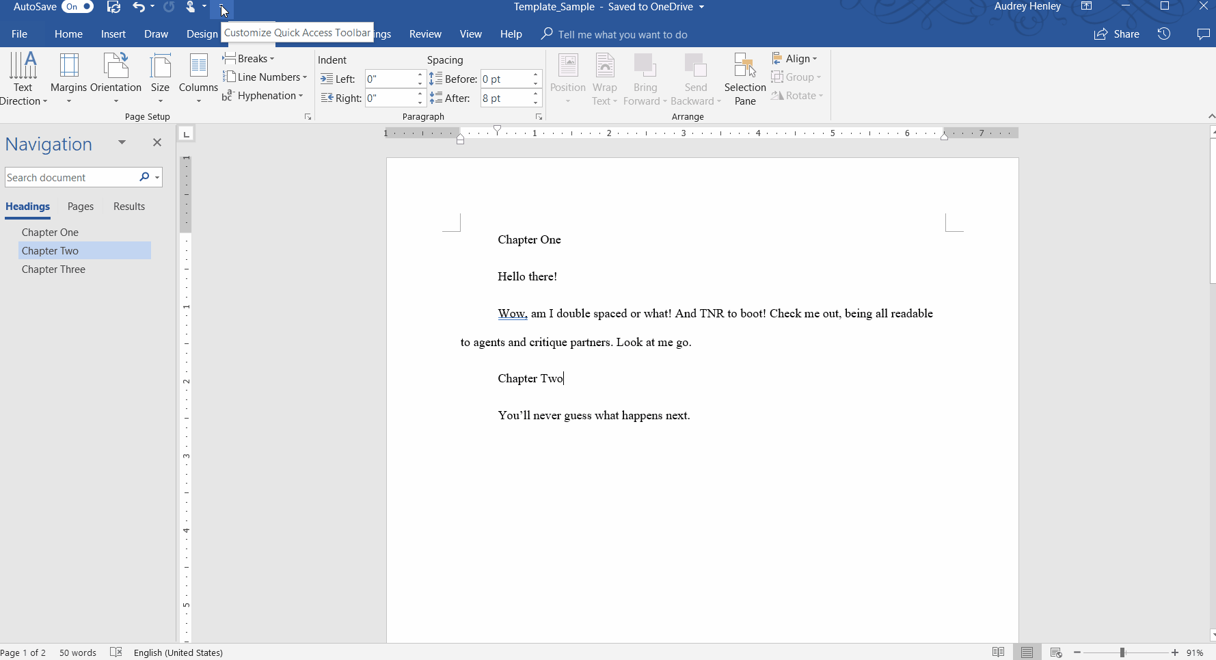1216x660 pixels.
Task: Switch to the Insert tab
Action: pyautogui.click(x=113, y=34)
